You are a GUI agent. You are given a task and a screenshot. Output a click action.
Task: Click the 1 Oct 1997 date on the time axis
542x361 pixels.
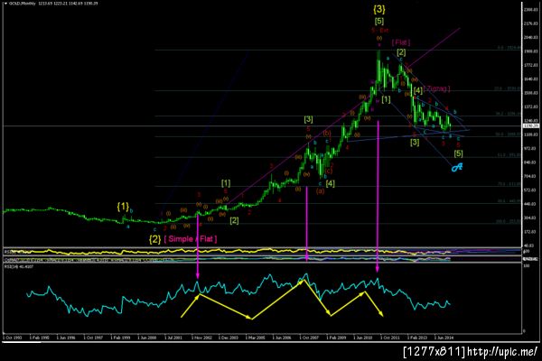pyautogui.click(x=93, y=338)
